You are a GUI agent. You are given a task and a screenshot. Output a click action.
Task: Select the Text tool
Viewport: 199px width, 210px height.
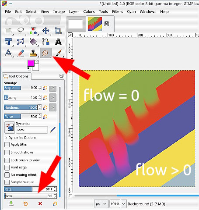[58, 42]
